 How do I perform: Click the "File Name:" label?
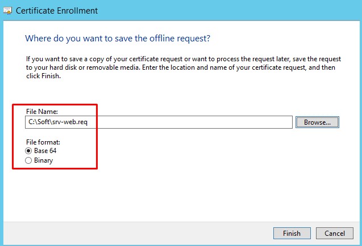(x=41, y=111)
